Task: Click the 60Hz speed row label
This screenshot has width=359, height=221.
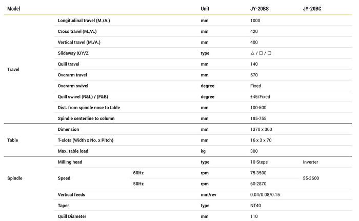Action: pyautogui.click(x=138, y=173)
